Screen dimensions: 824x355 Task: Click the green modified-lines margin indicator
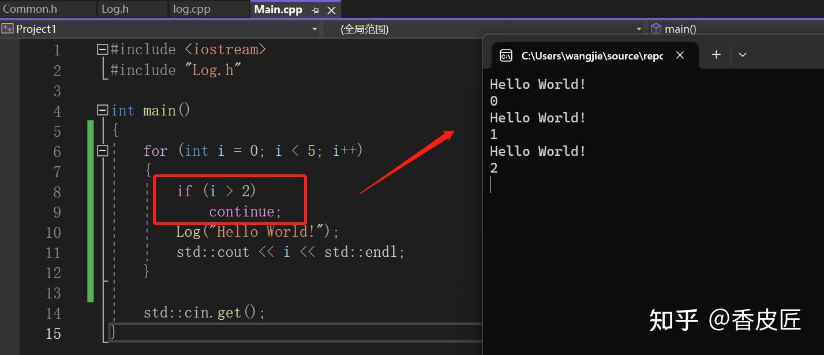pyautogui.click(x=91, y=214)
